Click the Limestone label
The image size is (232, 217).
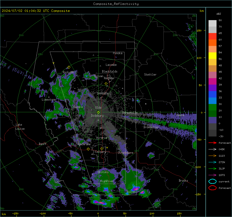tap(49, 100)
